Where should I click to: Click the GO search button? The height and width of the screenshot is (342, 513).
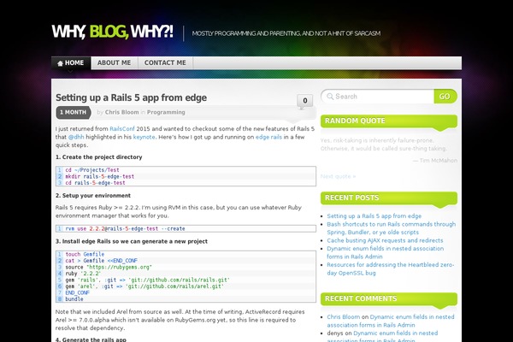[445, 97]
